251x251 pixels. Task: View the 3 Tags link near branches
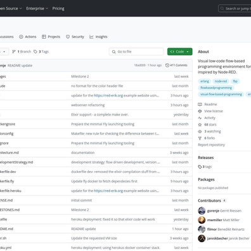click(41, 51)
